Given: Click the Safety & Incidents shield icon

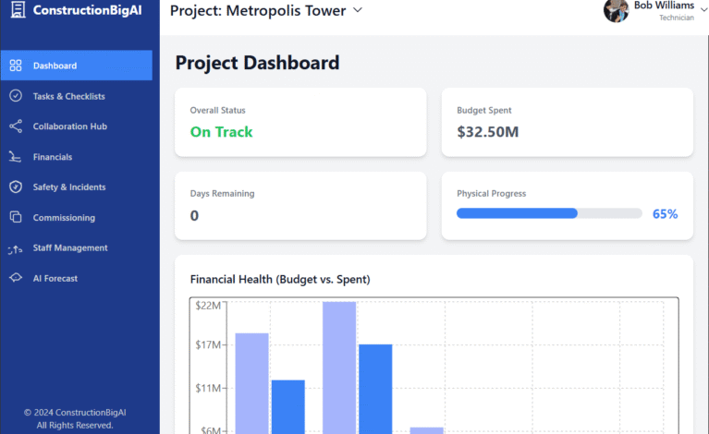Looking at the screenshot, I should pyautogui.click(x=16, y=187).
